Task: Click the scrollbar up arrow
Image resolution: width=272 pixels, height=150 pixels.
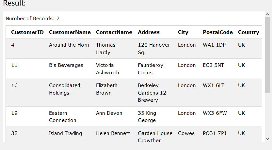Action: 267,14
